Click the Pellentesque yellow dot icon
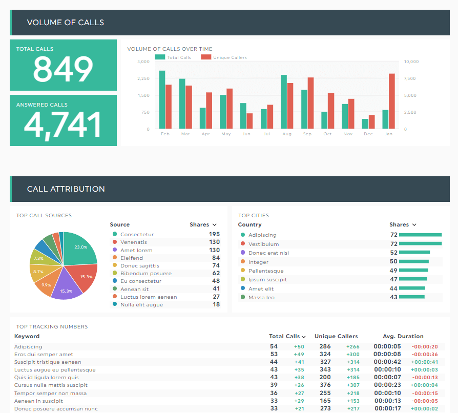The width and height of the screenshot is (458, 413). click(242, 270)
